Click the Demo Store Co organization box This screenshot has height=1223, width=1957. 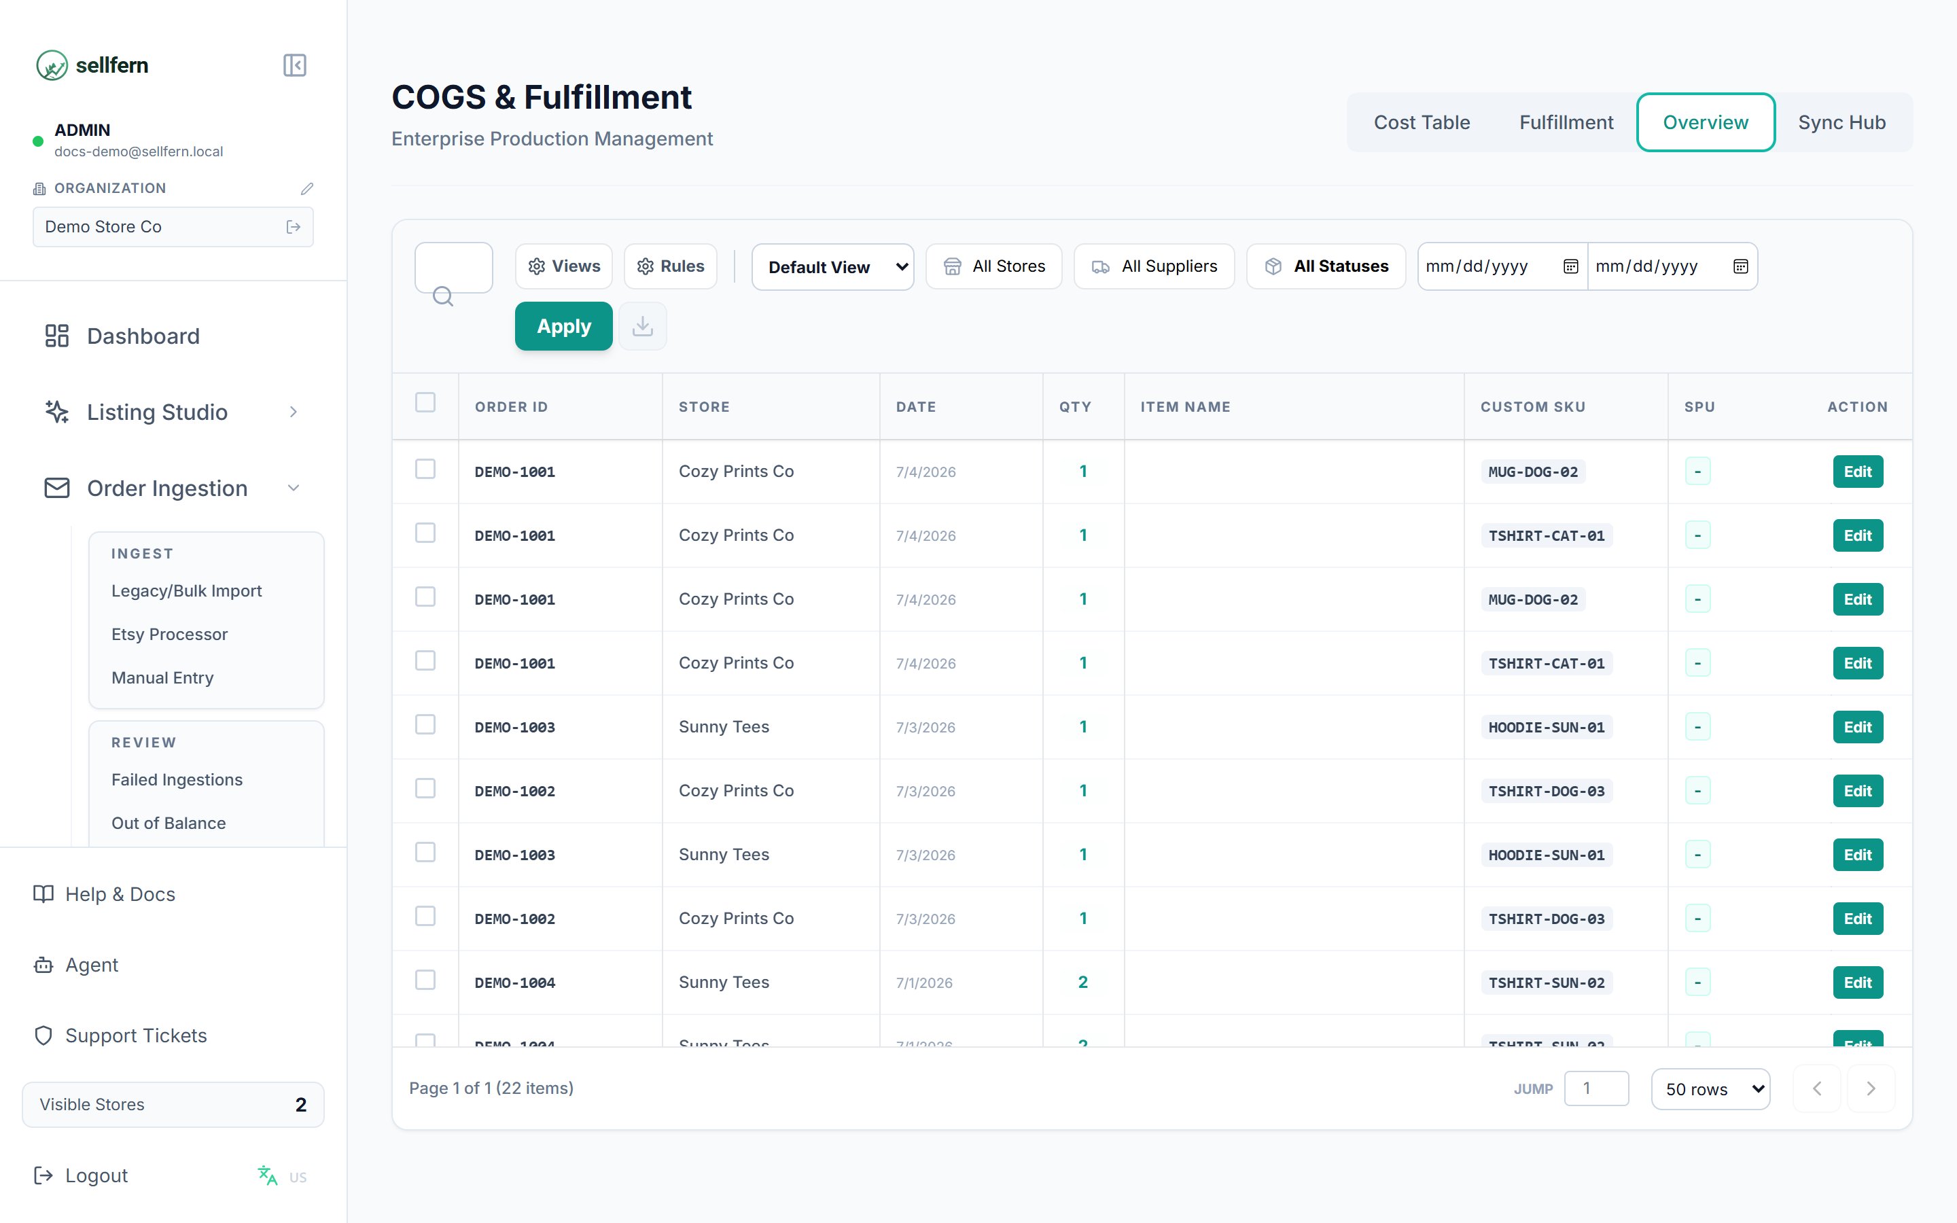(173, 228)
